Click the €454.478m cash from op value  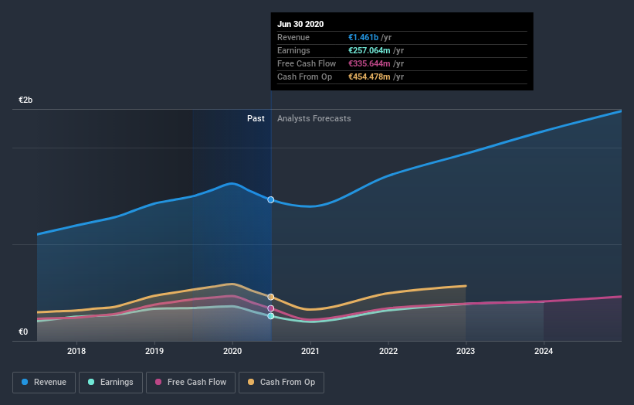point(370,77)
